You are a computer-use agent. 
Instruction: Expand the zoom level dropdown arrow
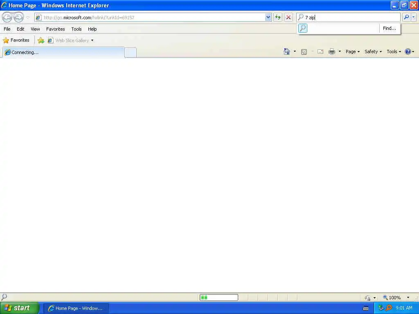coord(408,298)
